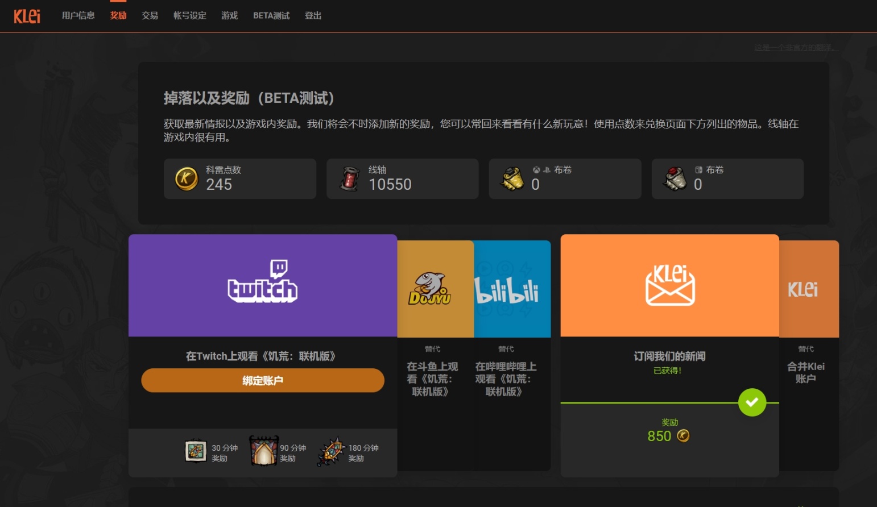Click the Twitch logo banner
The width and height of the screenshot is (877, 507).
click(x=263, y=285)
